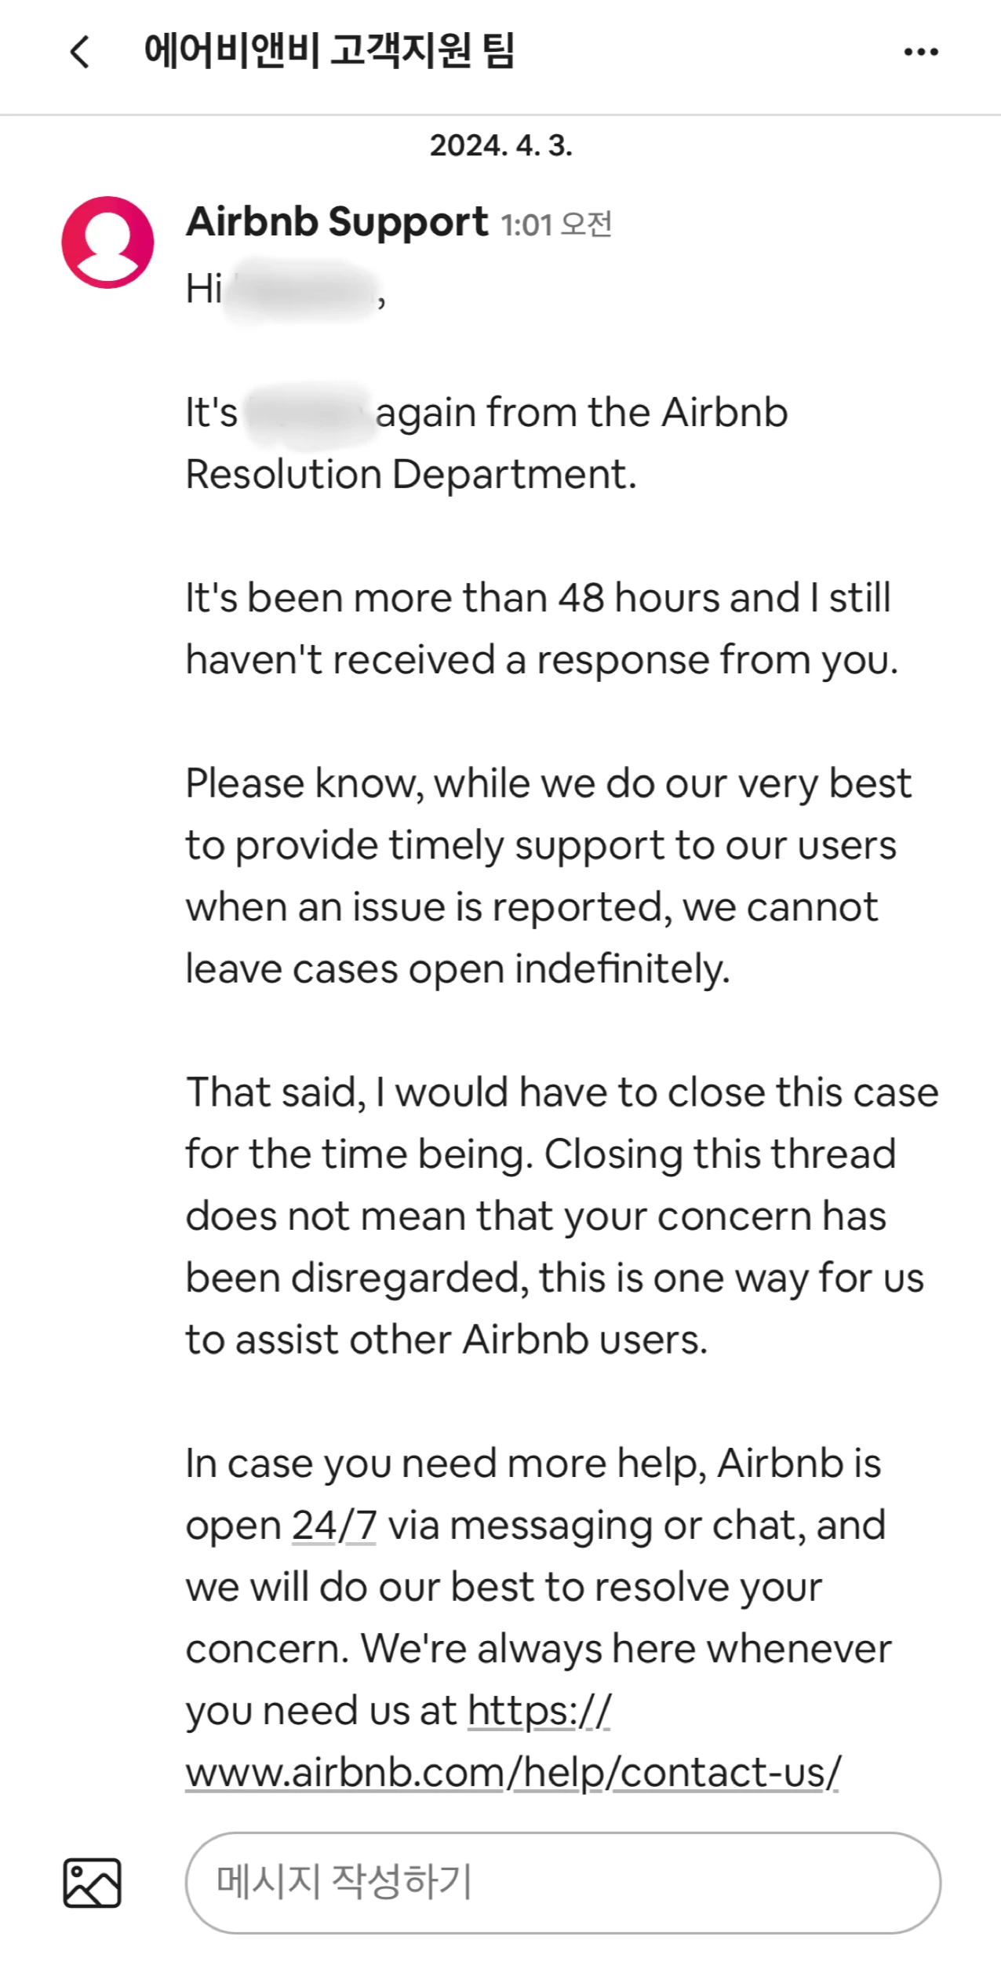Tap the 1:01 오전 message timestamp
The height and width of the screenshot is (1969, 1001).
[556, 225]
